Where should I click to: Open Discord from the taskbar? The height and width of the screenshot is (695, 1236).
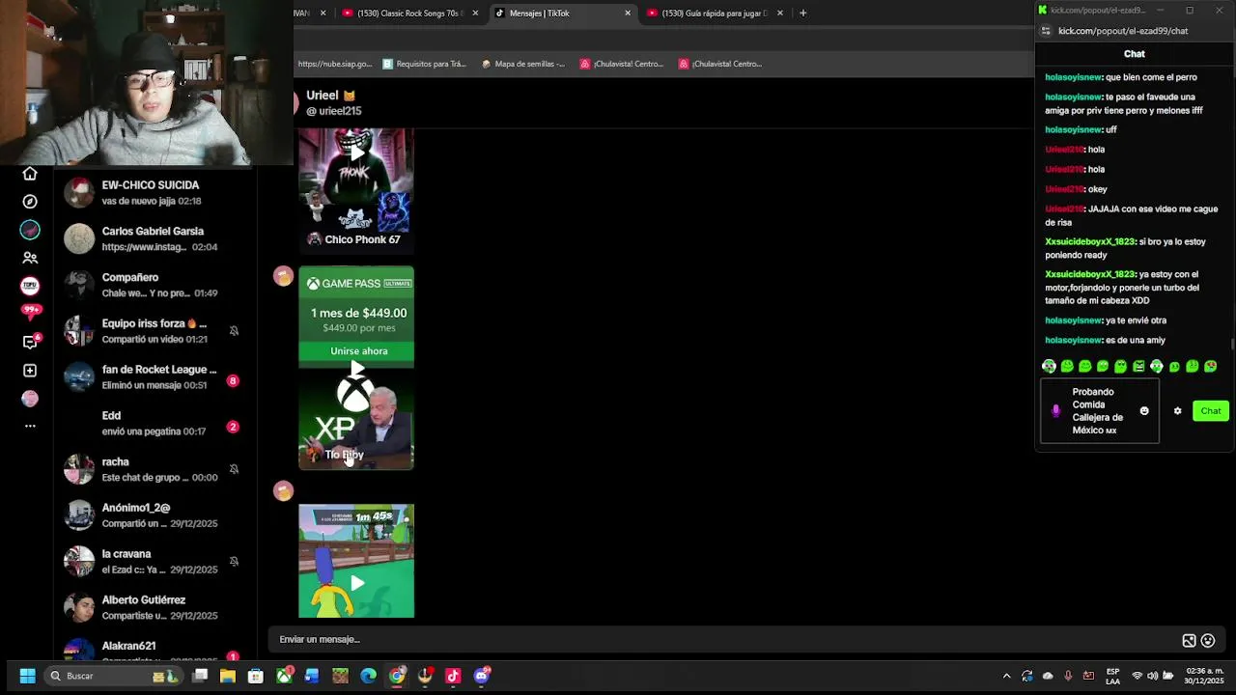[x=482, y=676]
